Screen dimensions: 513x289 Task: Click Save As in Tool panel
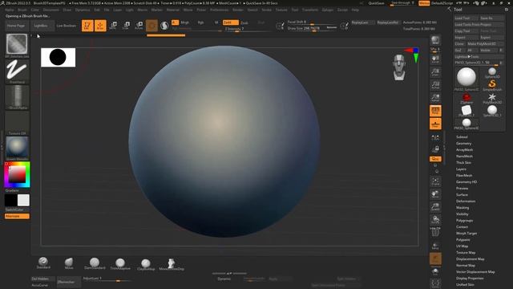[x=491, y=18]
